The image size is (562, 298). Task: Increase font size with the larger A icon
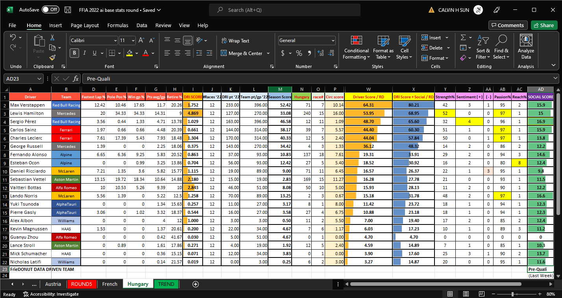click(x=141, y=40)
